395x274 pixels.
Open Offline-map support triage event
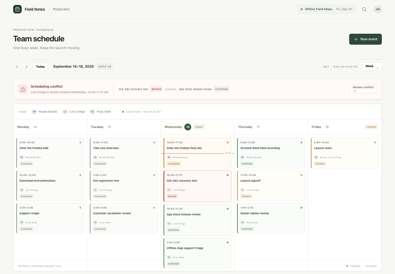pos(197,253)
